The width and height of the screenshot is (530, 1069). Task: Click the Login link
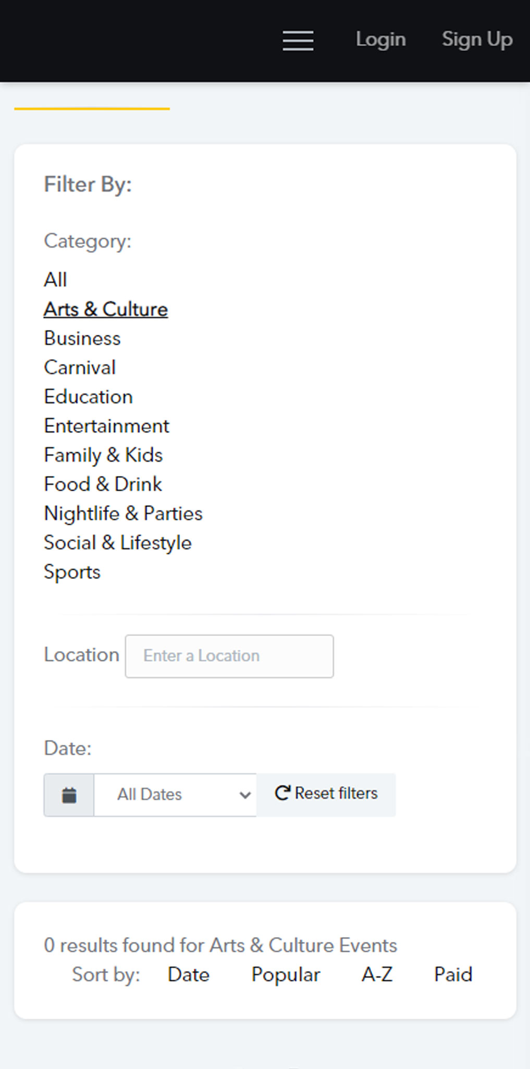click(380, 40)
